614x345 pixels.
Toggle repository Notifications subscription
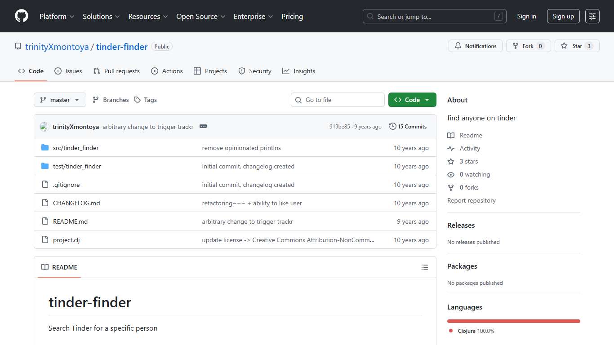pyautogui.click(x=476, y=46)
